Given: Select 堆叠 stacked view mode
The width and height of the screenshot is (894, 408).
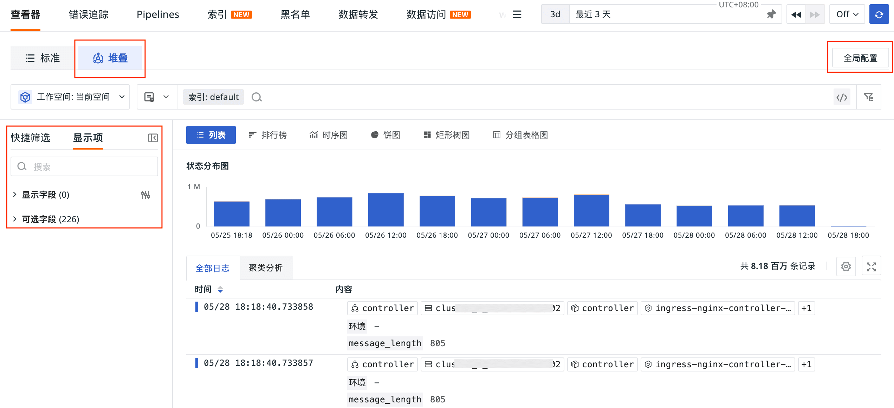Looking at the screenshot, I should click(110, 58).
